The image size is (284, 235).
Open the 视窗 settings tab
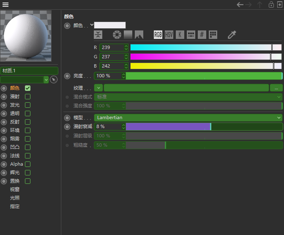(15, 189)
